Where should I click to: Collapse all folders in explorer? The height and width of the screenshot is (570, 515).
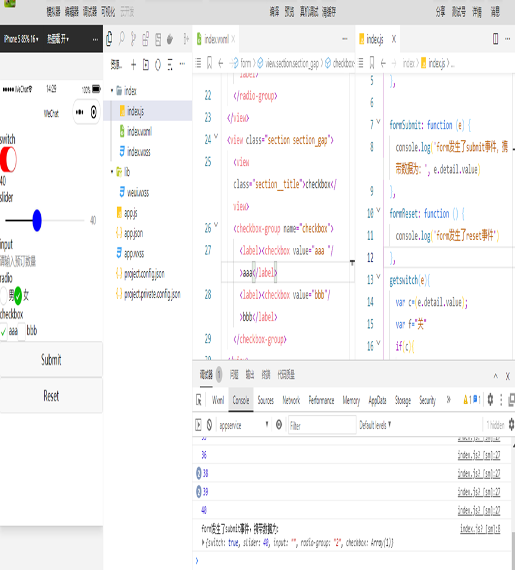pos(170,65)
